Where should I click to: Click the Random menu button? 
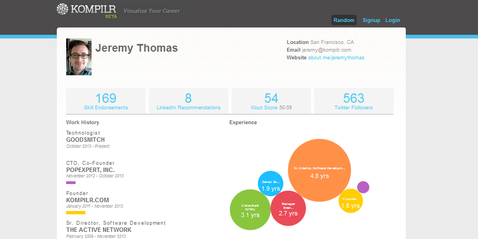344,20
